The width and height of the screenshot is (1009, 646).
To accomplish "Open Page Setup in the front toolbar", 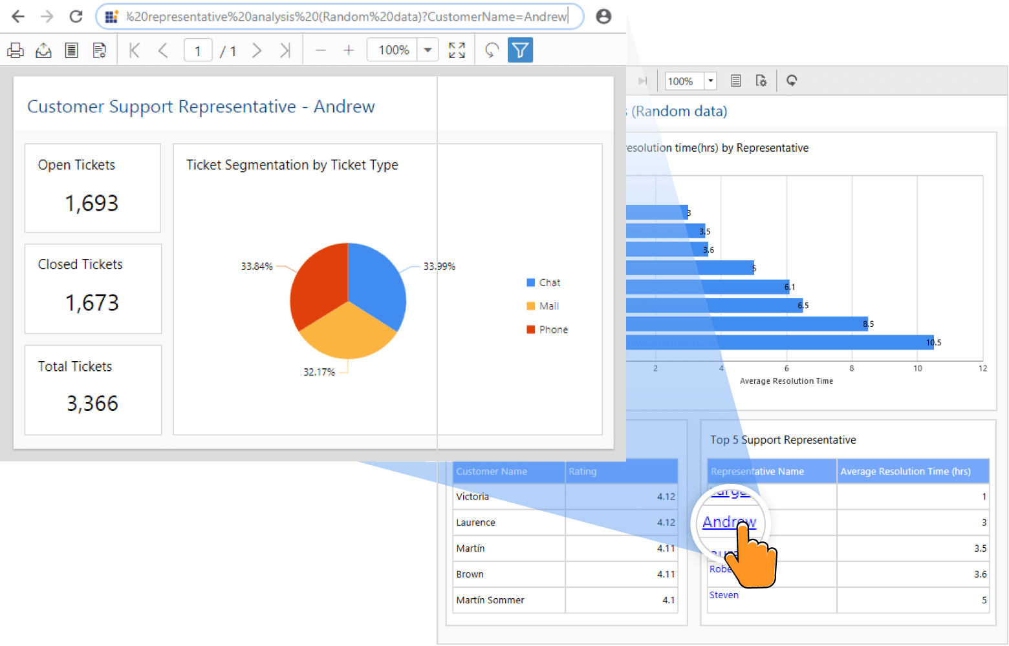I will [99, 50].
